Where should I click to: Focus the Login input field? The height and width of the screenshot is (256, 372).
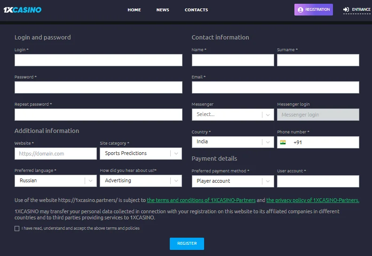click(x=98, y=60)
